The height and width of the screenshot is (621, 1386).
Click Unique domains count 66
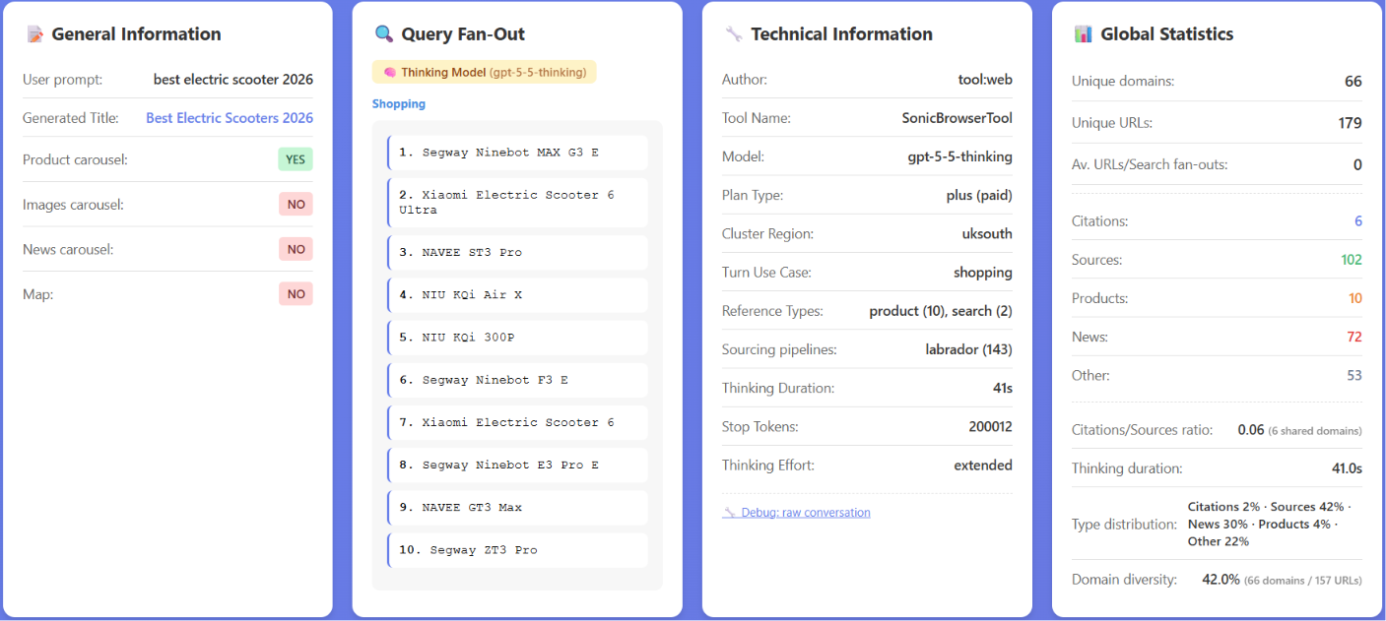[1353, 82]
